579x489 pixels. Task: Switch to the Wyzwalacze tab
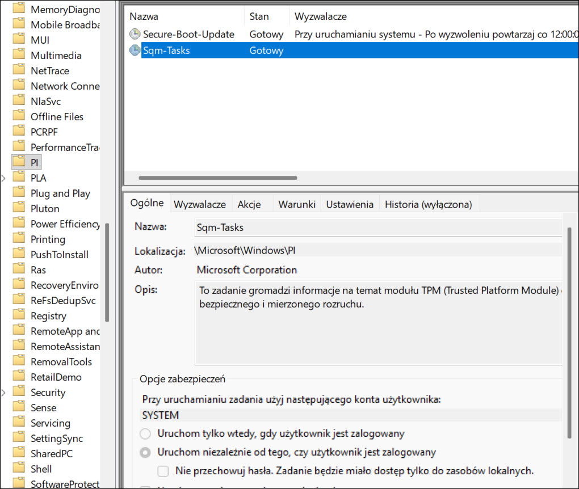[200, 205]
